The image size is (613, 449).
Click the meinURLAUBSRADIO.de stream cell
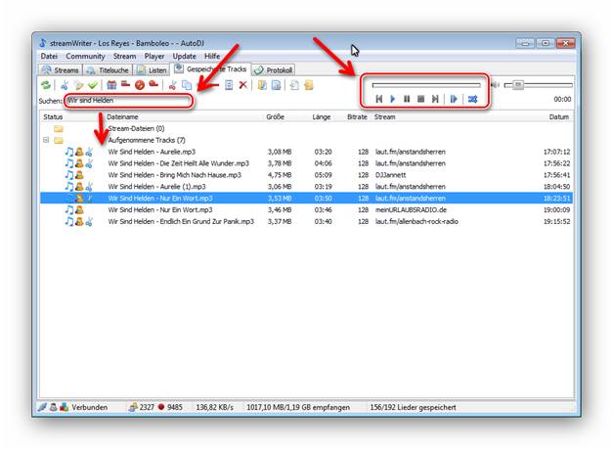411,209
